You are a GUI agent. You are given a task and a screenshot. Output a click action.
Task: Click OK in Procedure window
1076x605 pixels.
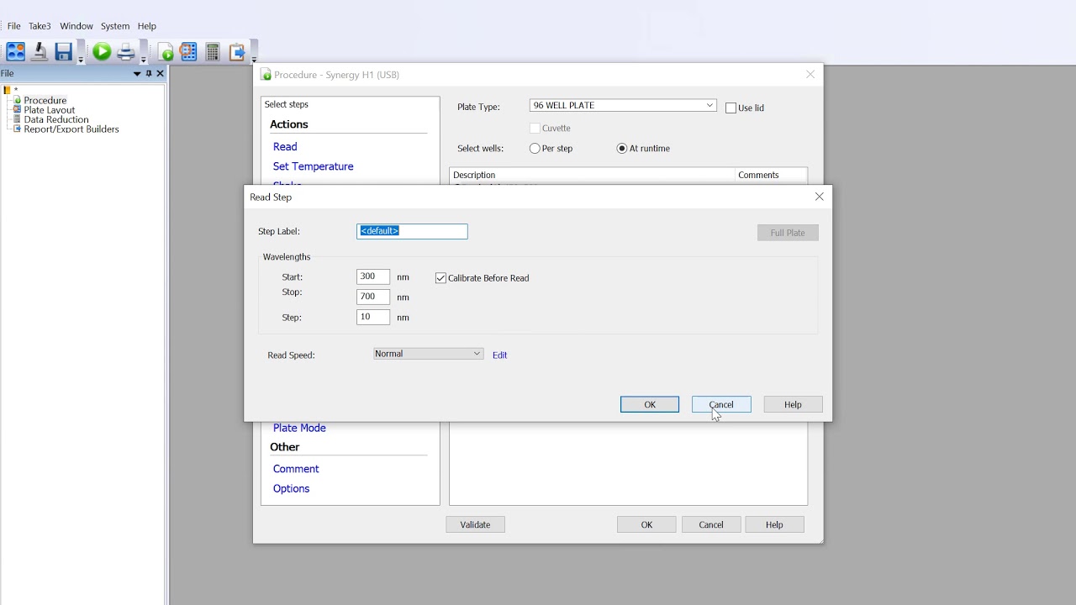tap(646, 524)
